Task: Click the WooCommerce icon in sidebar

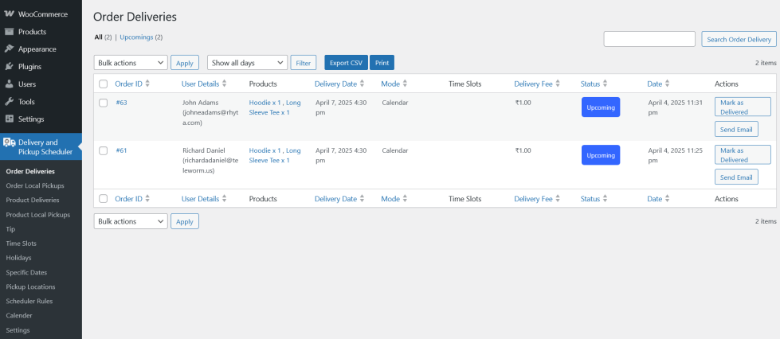Action: (9, 14)
